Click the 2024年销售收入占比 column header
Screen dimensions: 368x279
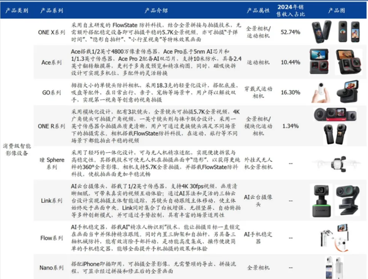point(290,11)
